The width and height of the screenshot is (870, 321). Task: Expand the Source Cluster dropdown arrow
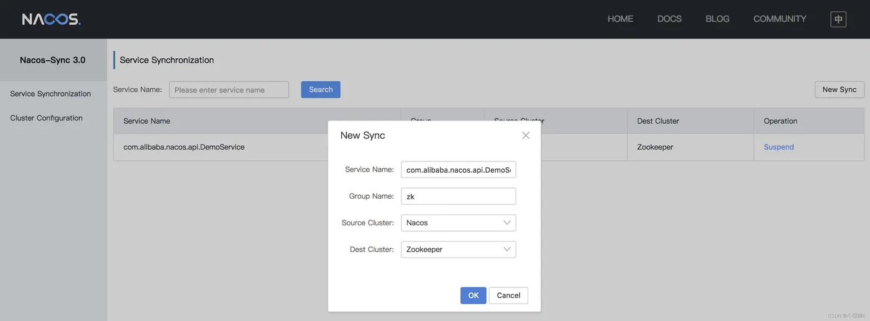coord(507,222)
